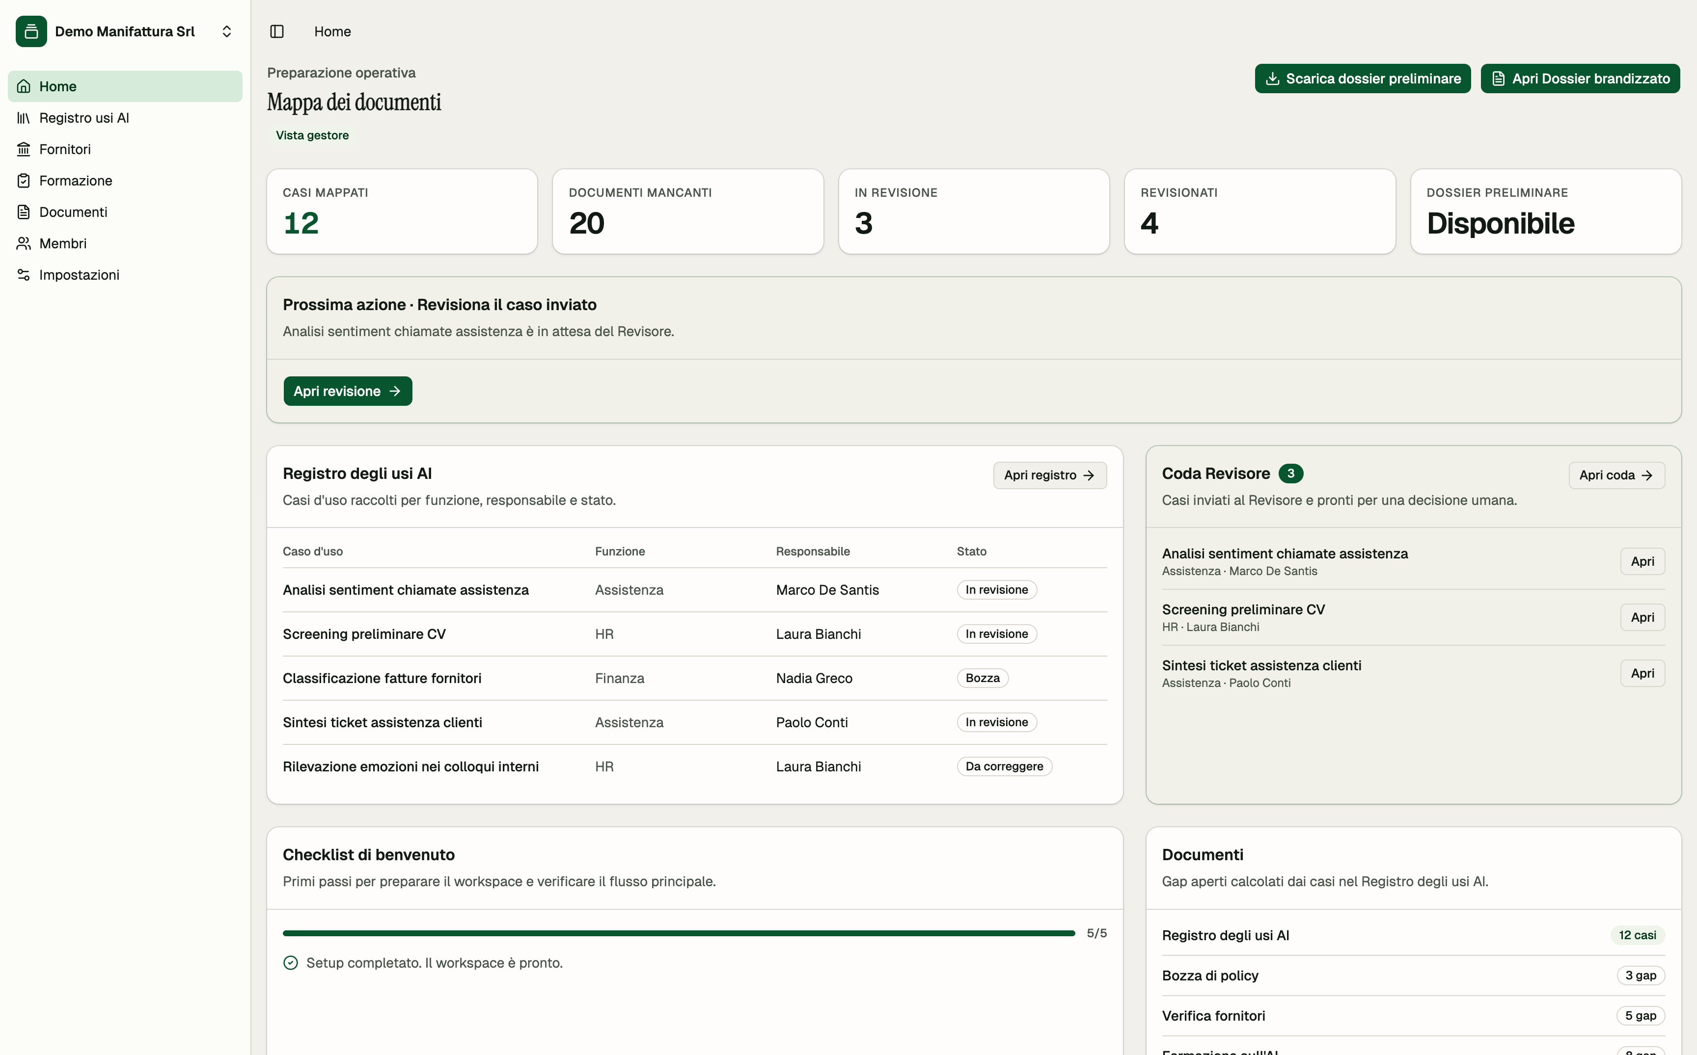The width and height of the screenshot is (1697, 1055).
Task: Go to Fornitori section
Action: click(125, 149)
